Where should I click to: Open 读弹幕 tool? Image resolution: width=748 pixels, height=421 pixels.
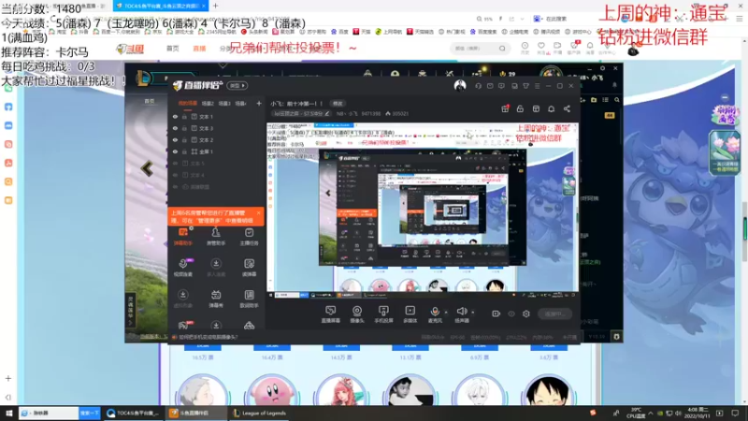pyautogui.click(x=249, y=268)
